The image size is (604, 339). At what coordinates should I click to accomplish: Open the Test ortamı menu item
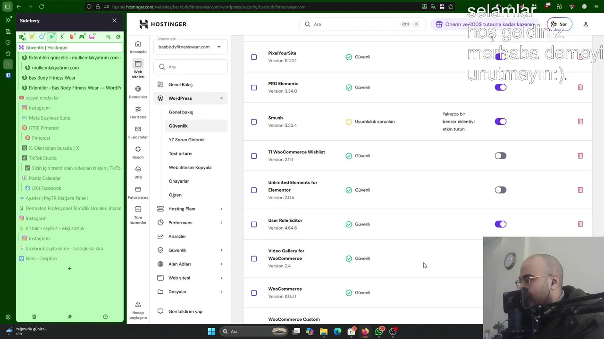180,153
